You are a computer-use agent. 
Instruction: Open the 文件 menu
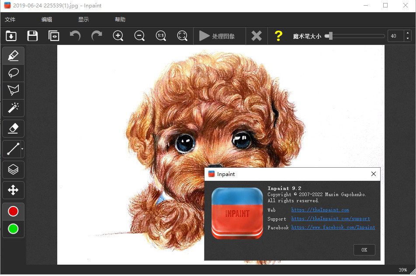(x=10, y=20)
